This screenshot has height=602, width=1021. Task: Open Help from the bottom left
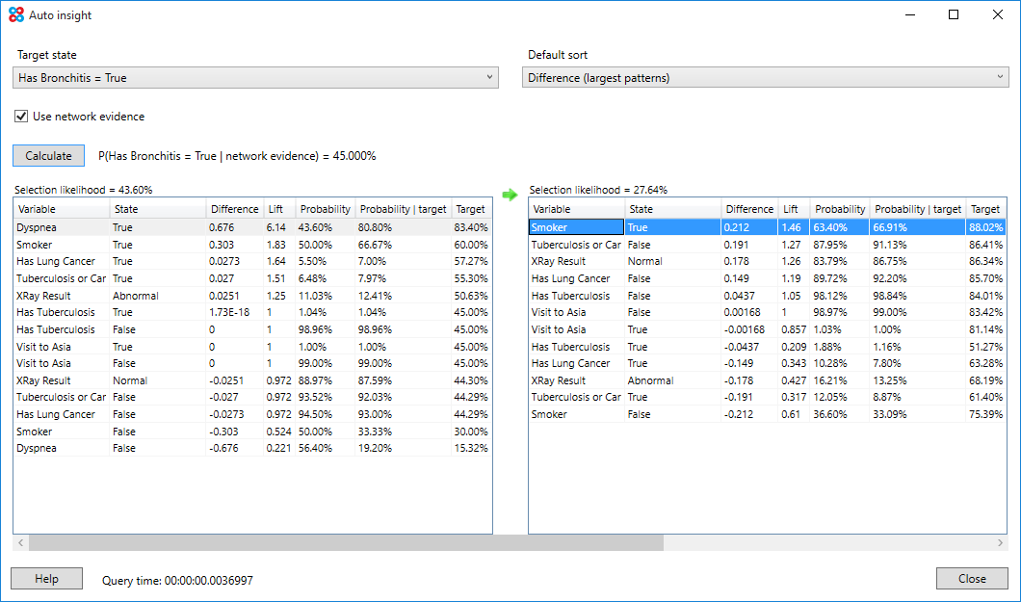[46, 578]
